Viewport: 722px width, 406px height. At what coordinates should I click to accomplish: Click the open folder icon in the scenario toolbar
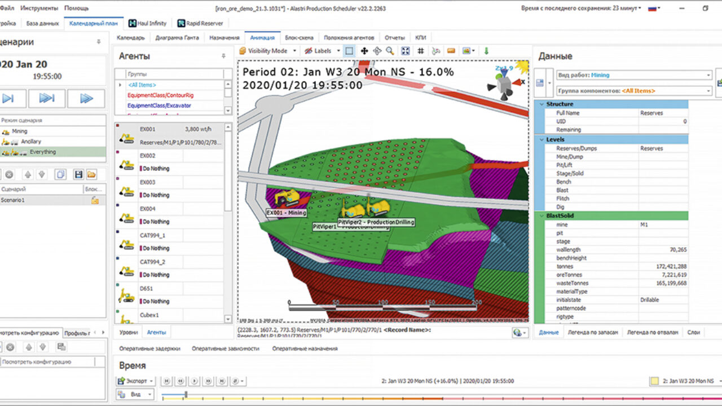[x=91, y=174]
